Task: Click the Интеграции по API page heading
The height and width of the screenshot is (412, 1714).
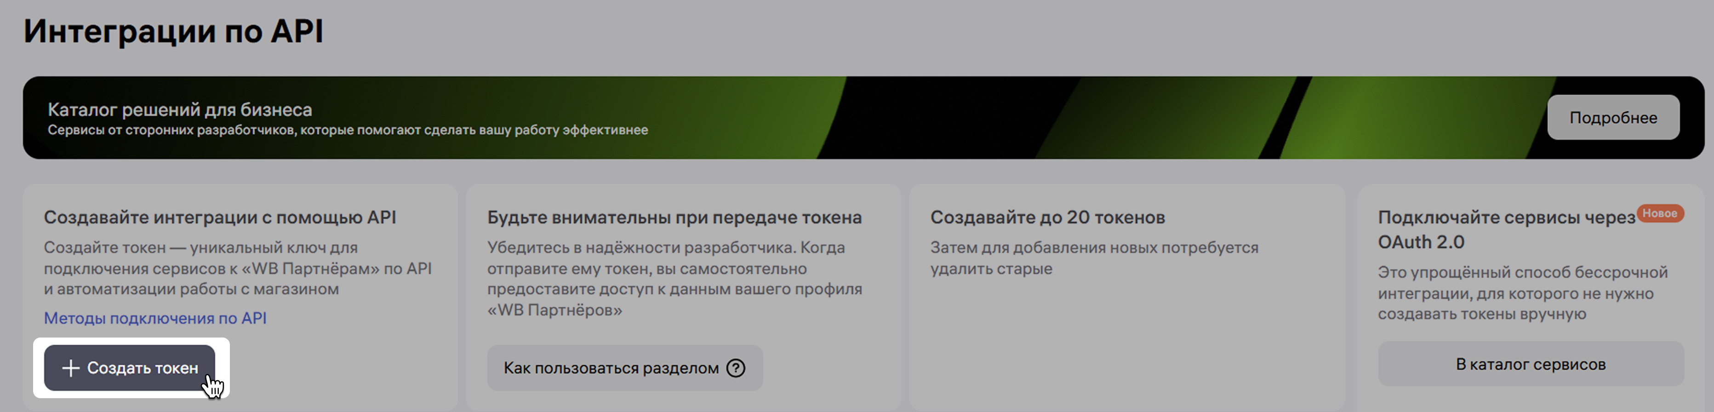Action: [173, 31]
